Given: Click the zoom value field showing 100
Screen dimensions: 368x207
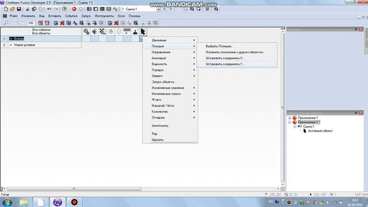Looking at the screenshot, I should click(x=30, y=23).
